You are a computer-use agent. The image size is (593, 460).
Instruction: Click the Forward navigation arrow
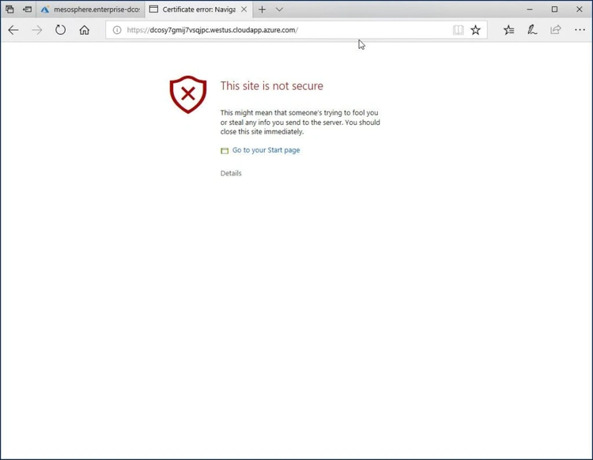coord(36,30)
